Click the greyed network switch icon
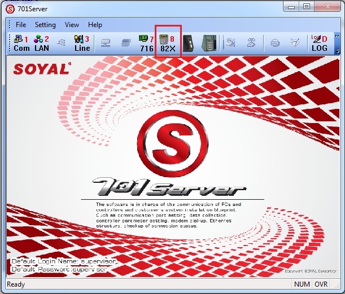This screenshot has width=345, height=294. tap(106, 43)
